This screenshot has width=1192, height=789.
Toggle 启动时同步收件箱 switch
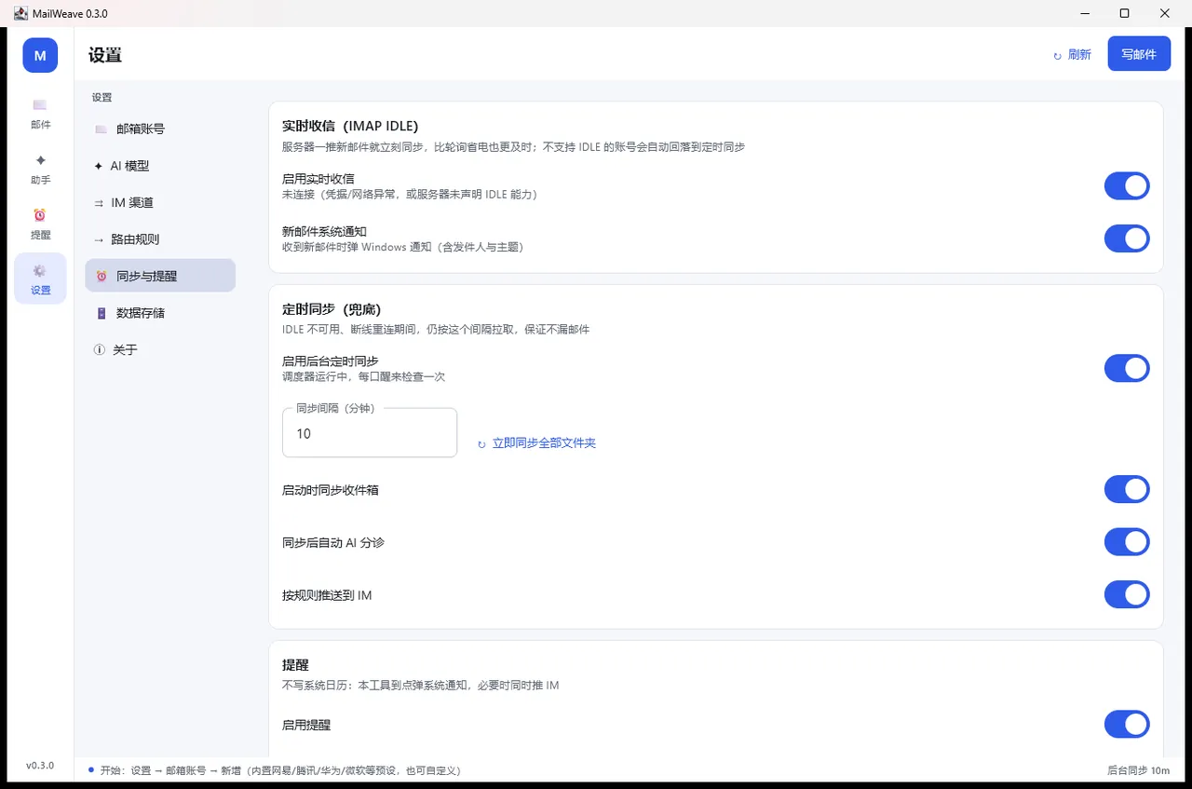pos(1127,489)
